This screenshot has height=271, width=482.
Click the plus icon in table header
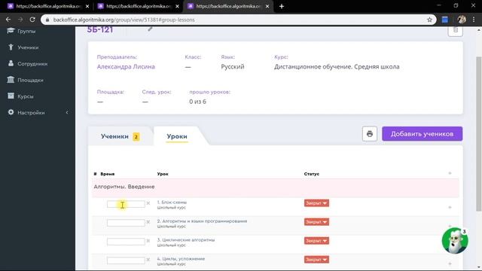pyautogui.click(x=450, y=174)
